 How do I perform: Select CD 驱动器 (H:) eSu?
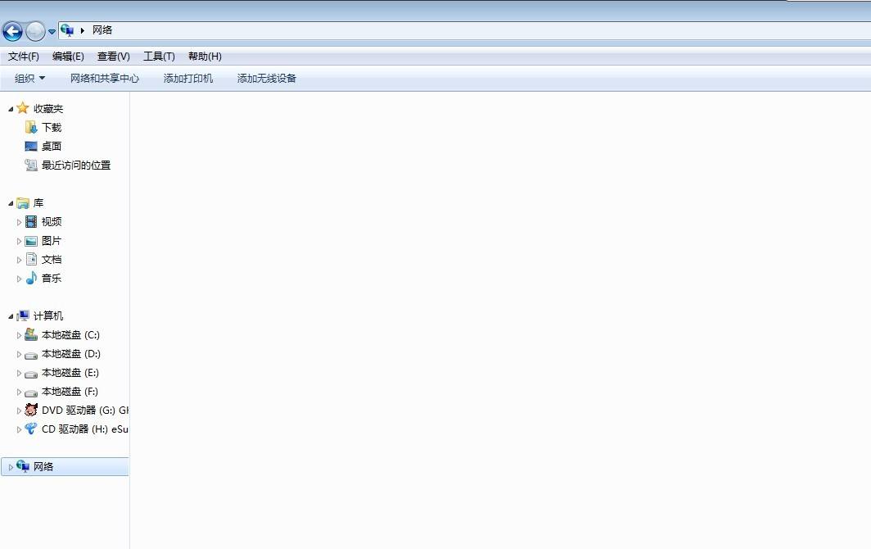tap(85, 429)
